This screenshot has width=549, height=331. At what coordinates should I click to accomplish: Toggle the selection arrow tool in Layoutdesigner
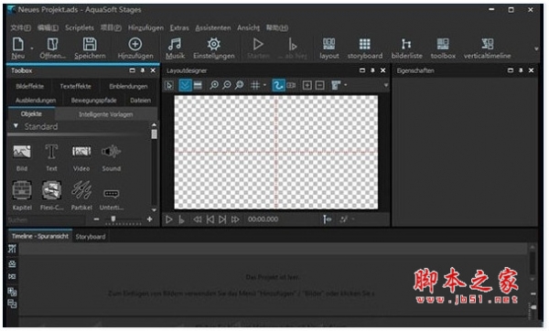click(x=168, y=85)
